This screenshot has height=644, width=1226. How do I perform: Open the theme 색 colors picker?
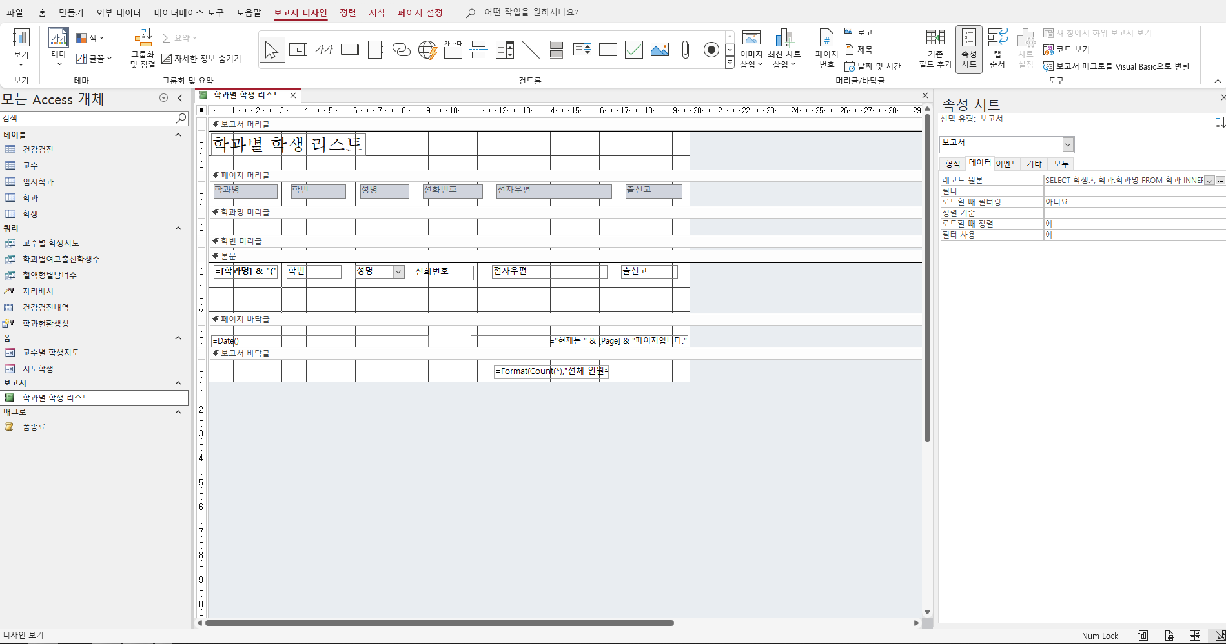click(90, 38)
